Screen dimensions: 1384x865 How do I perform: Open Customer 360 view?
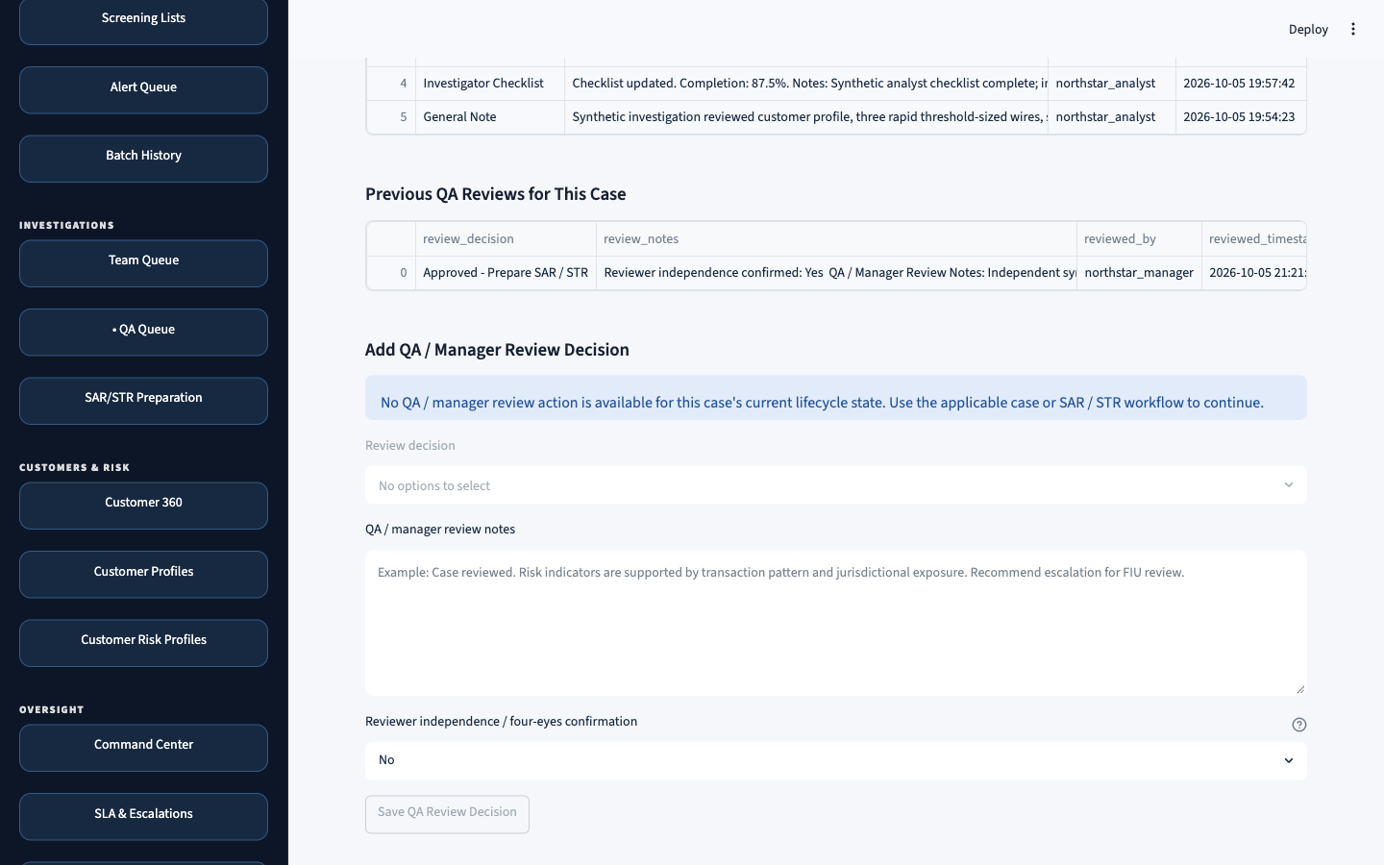[x=143, y=505]
